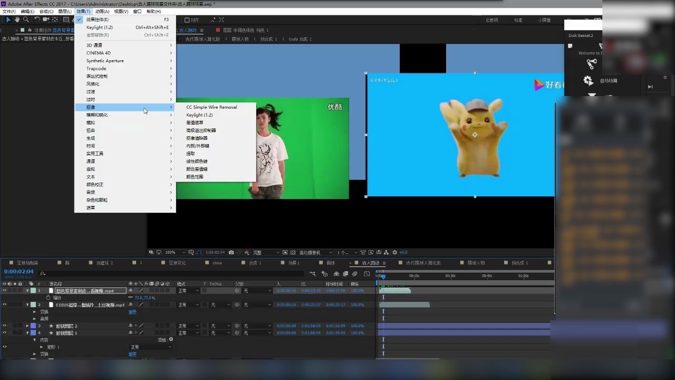This screenshot has height=380, width=675.
Task: Switch to the china timeline tab
Action: pos(217,263)
